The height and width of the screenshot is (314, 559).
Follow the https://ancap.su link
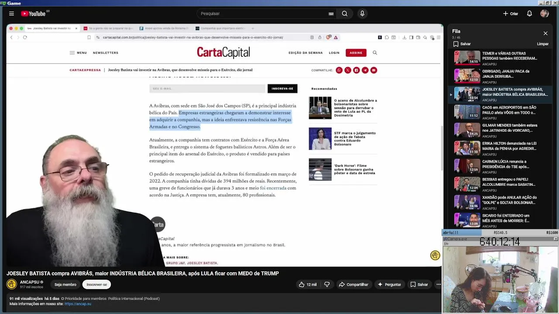click(78, 304)
